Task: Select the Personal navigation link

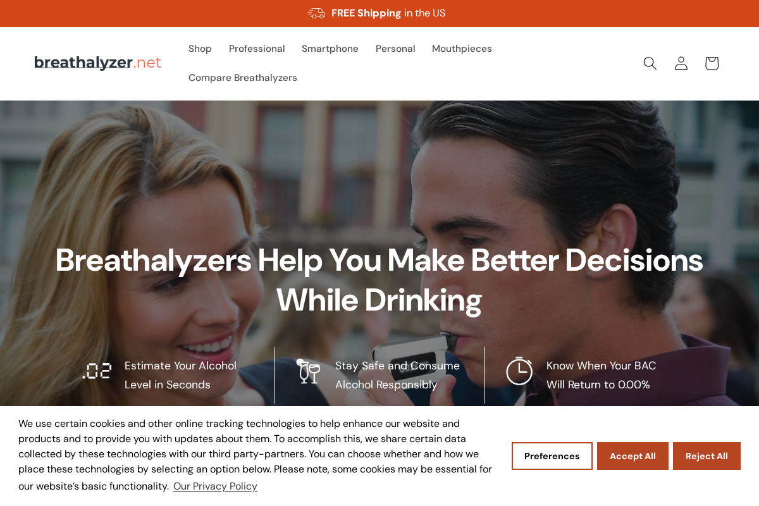Action: coord(395,49)
